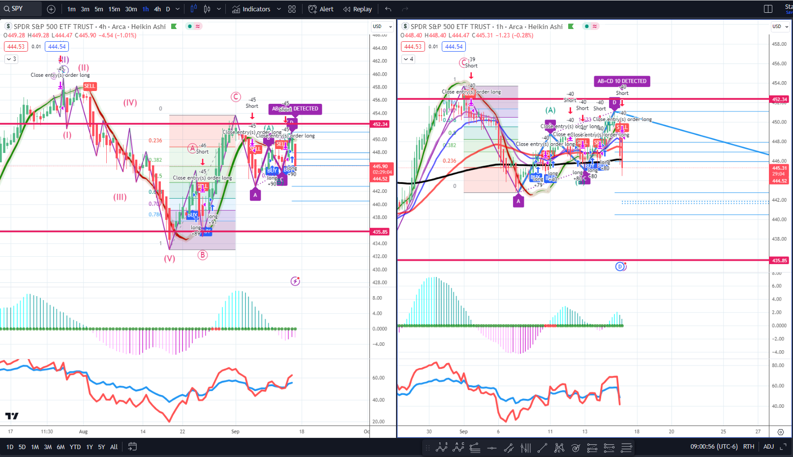
Task: Open right chart time axis settings gear
Action: [x=781, y=432]
